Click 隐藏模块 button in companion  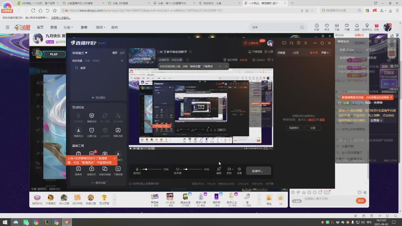point(294,128)
